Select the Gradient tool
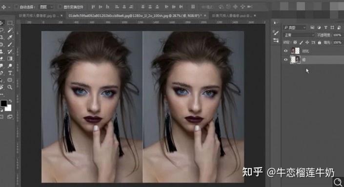Viewport: 344px width, 187px height. (10, 58)
